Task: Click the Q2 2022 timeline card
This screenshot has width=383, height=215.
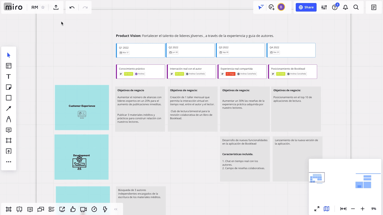Action: click(191, 50)
